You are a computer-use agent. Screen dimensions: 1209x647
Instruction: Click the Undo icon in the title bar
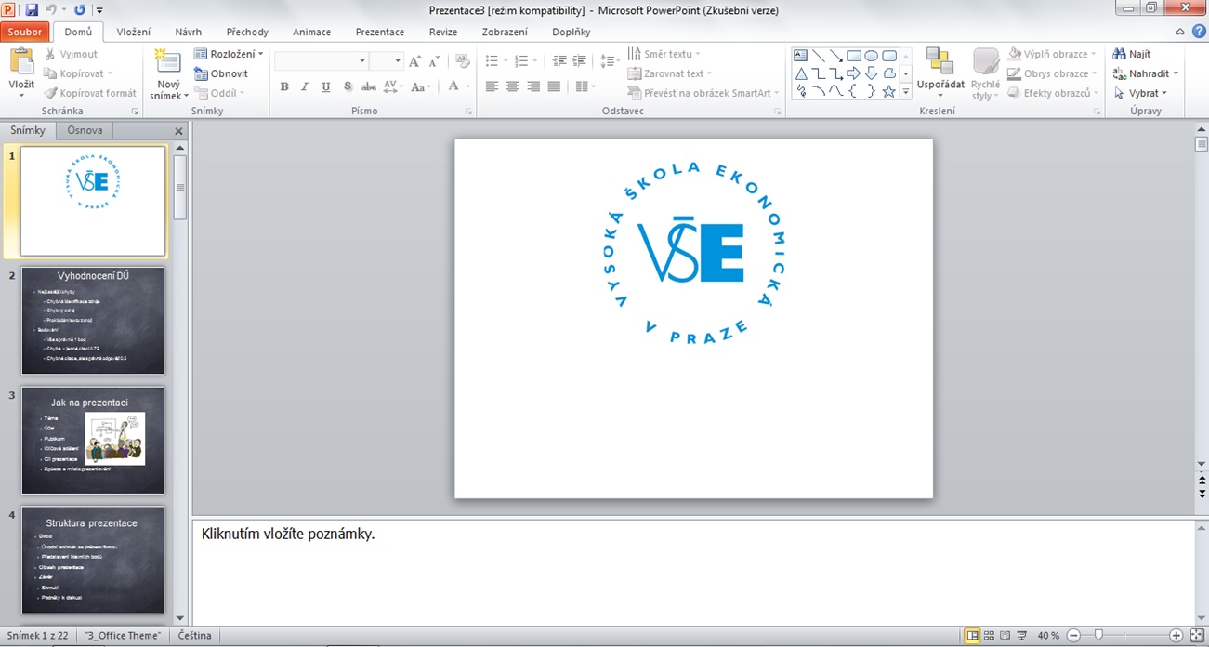(x=51, y=10)
